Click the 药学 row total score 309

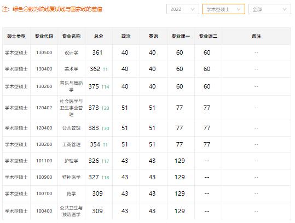[97, 193]
